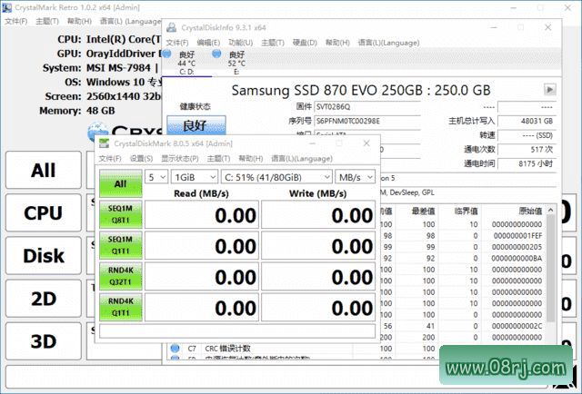Click the 良好 health status button
The image size is (582, 394).
pos(196,125)
